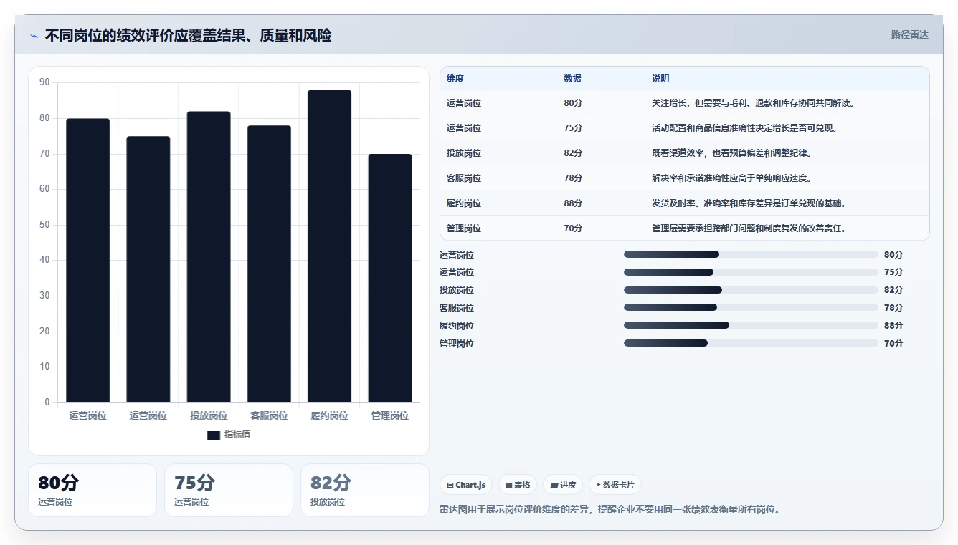
Task: Click the 投放岗位 bar in the chart
Action: (209, 257)
